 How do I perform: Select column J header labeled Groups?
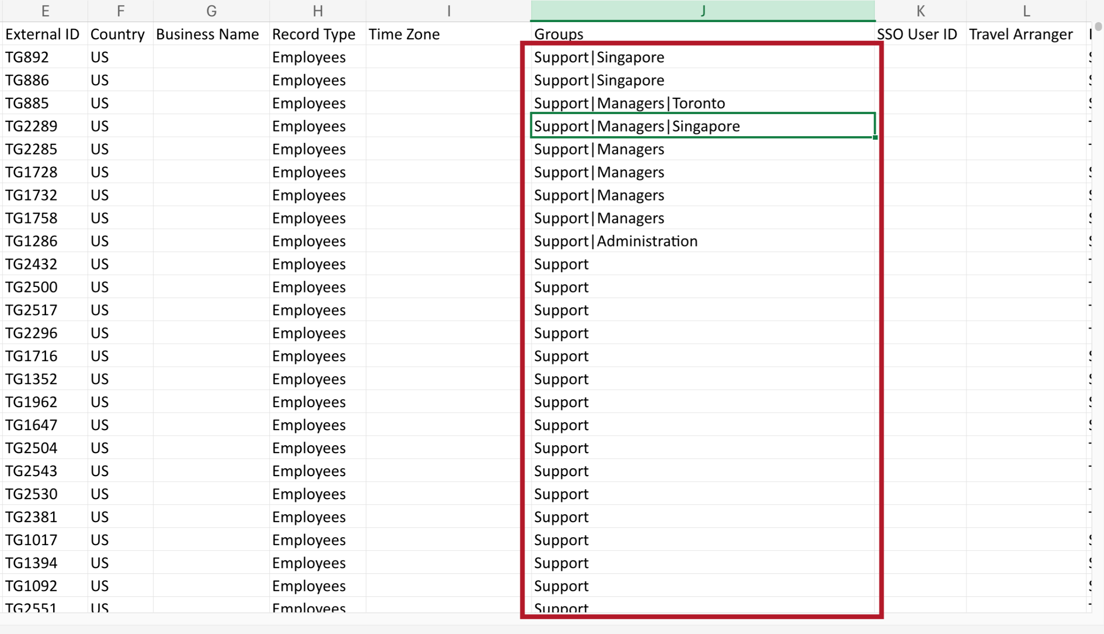tap(702, 10)
